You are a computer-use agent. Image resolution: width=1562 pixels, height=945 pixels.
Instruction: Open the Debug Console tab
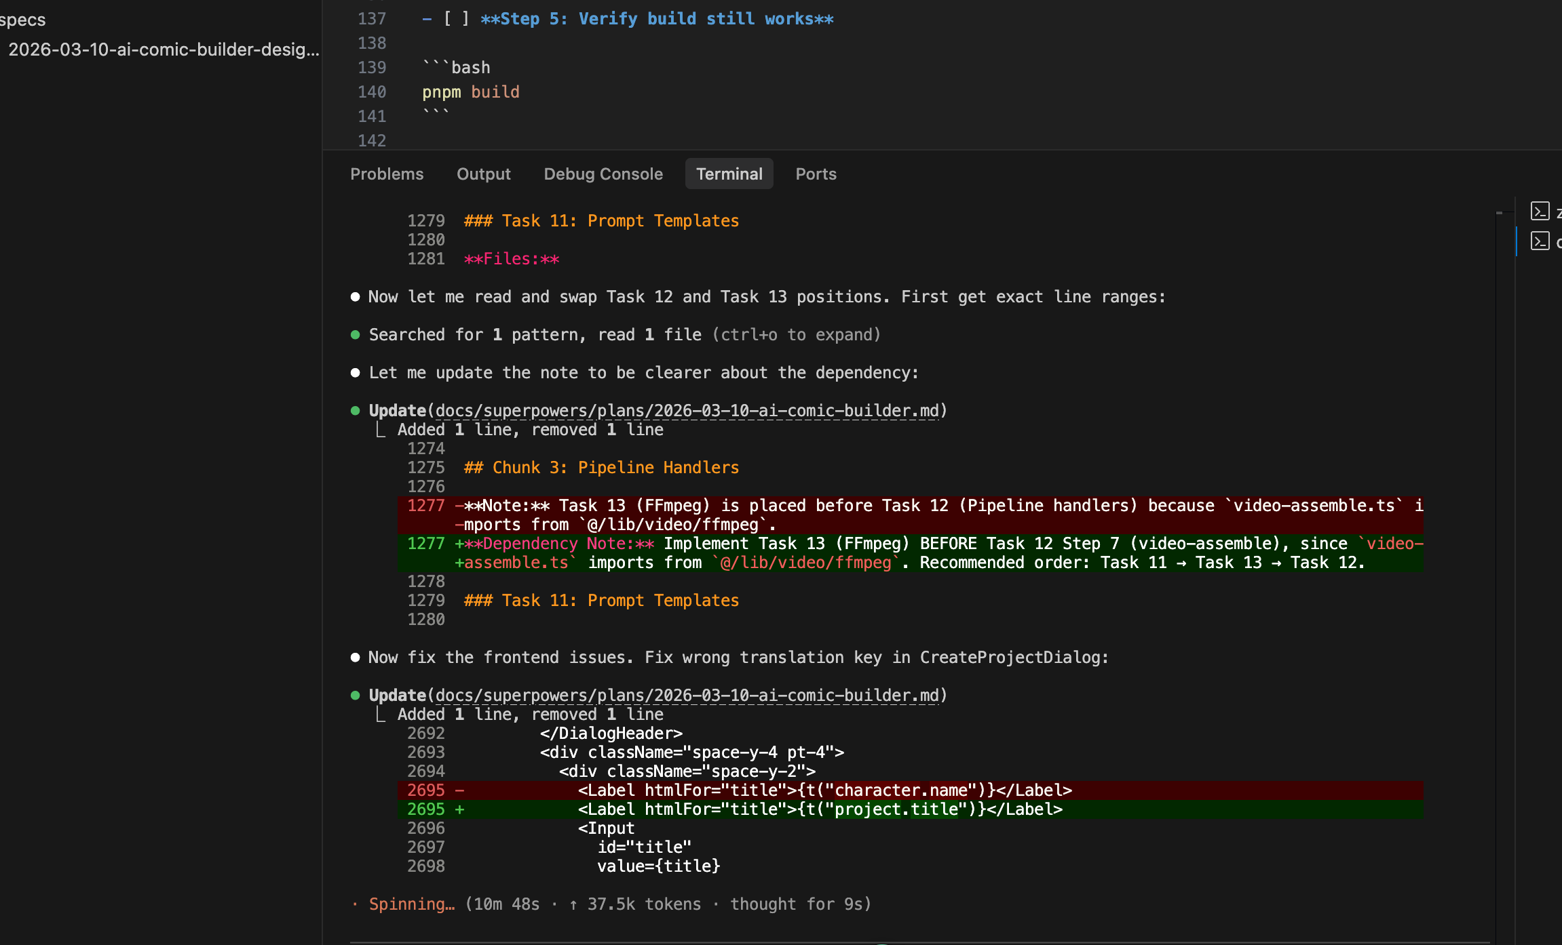point(603,174)
